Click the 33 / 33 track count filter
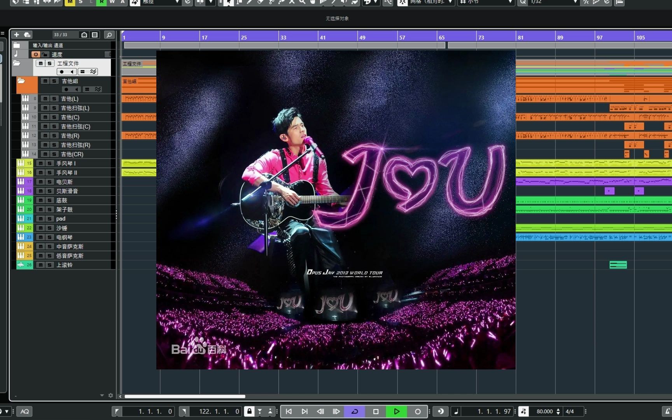672x420 pixels. pos(61,35)
